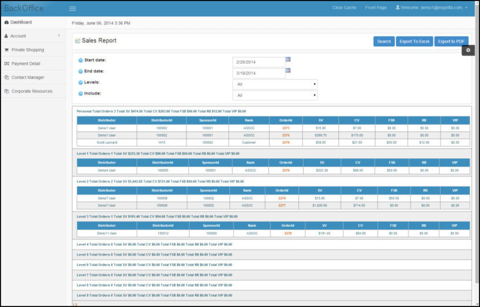Click the Clear Cache link
This screenshot has height=307, width=480.
pos(345,8)
